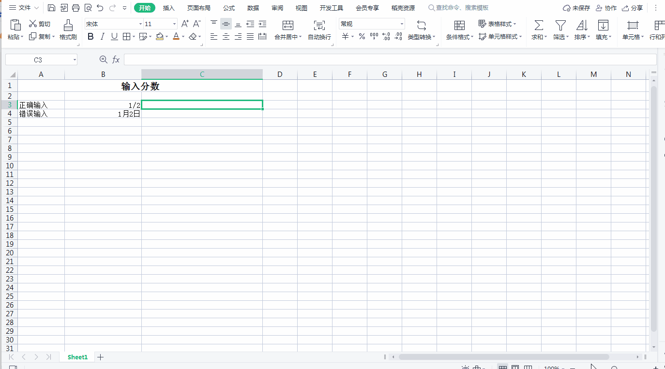665x369 pixels.
Task: Toggle Italic formatting
Action: (102, 36)
